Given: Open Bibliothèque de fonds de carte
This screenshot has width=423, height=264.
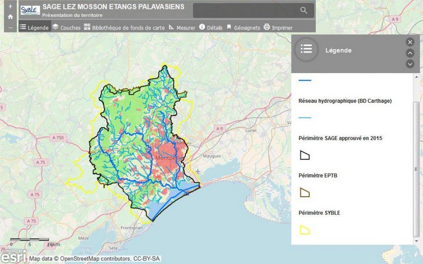Looking at the screenshot, I should click(x=124, y=28).
